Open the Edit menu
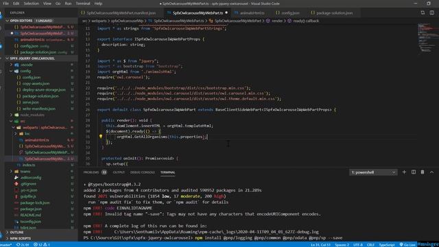The image size is (439, 247). click(x=16, y=3)
